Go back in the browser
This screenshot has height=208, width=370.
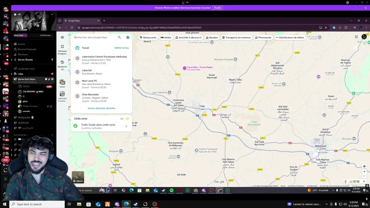click(x=60, y=28)
